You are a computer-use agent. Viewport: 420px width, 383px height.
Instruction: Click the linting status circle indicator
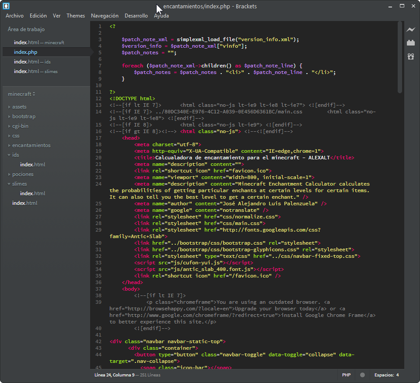tap(362, 375)
